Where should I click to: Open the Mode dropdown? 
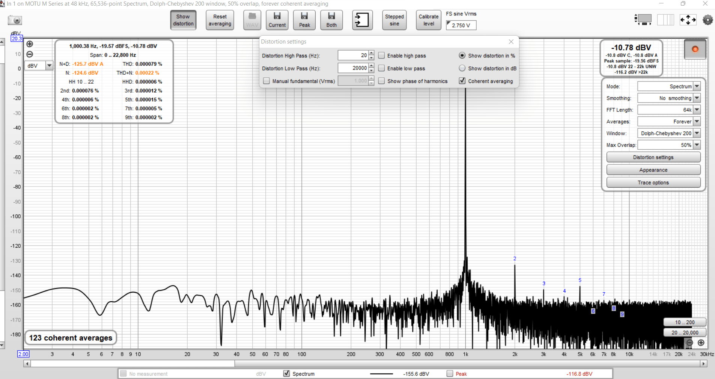[x=669, y=86]
